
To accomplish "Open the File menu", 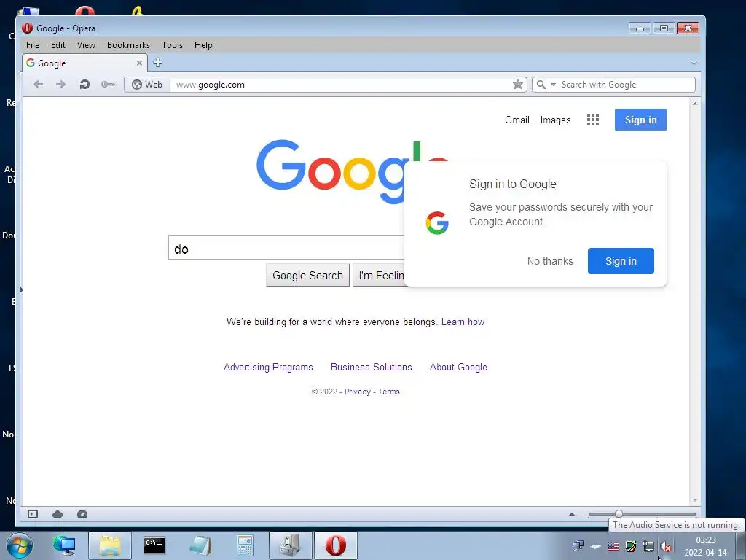I will tap(33, 44).
